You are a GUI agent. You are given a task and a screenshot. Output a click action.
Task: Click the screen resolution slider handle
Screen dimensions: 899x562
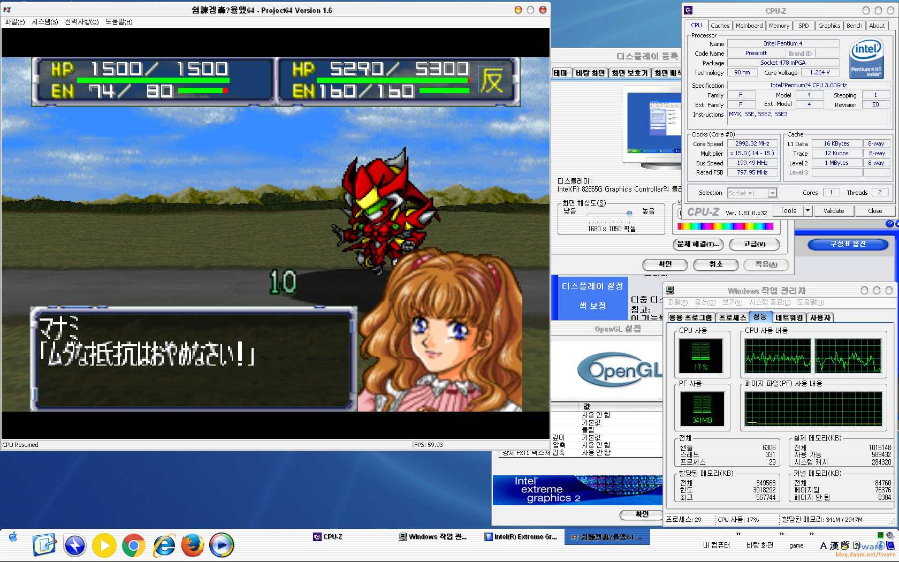point(629,214)
